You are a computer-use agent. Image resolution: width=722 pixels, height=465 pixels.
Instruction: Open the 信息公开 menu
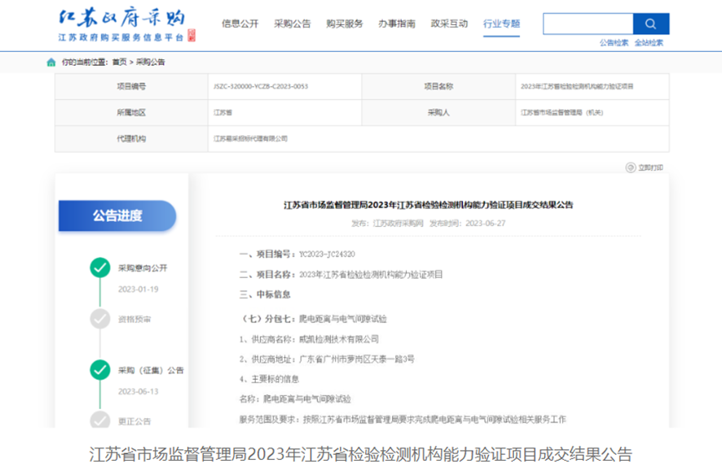click(240, 24)
